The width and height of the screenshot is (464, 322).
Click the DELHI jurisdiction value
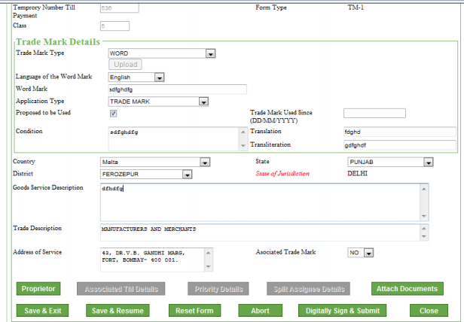358,174
